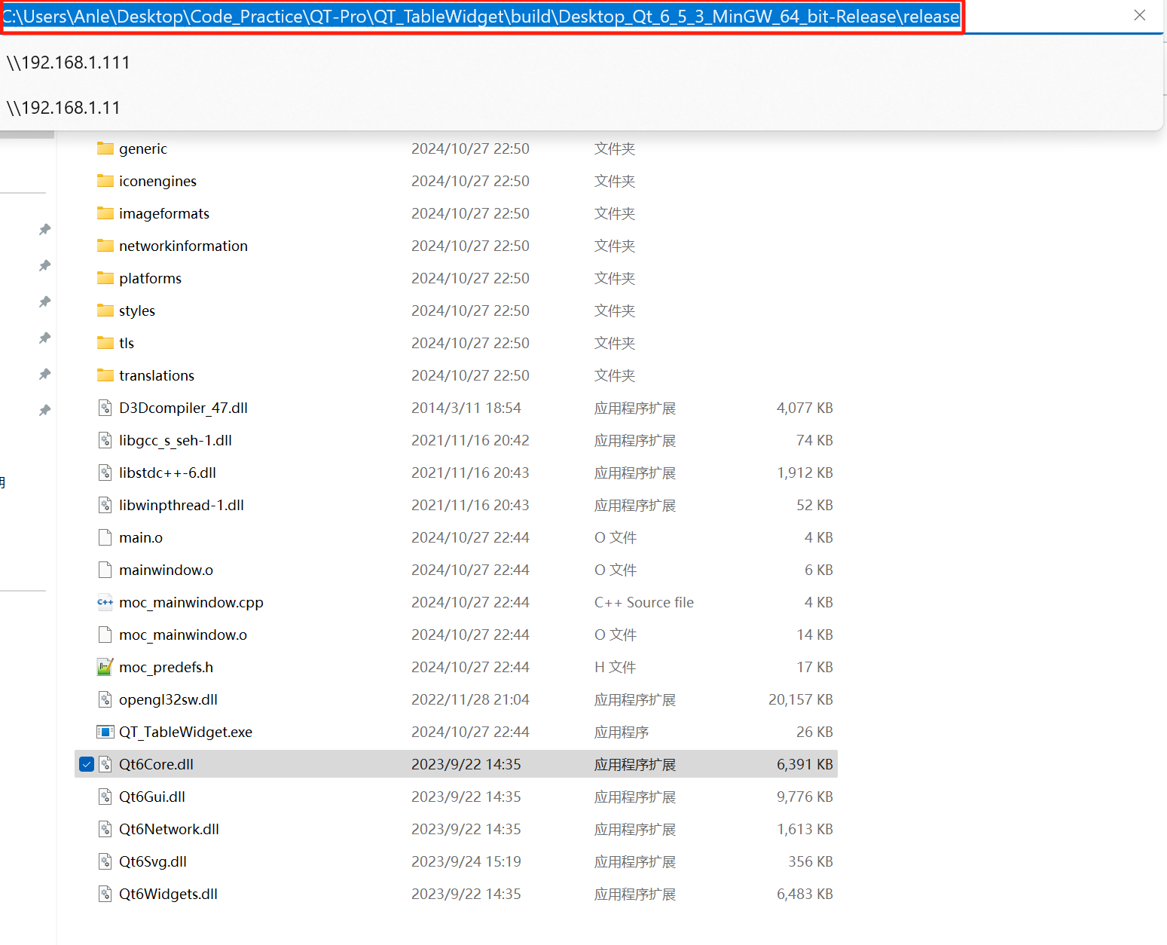Click the opengl32sw.dll file icon
This screenshot has width=1167, height=945.
tap(105, 699)
